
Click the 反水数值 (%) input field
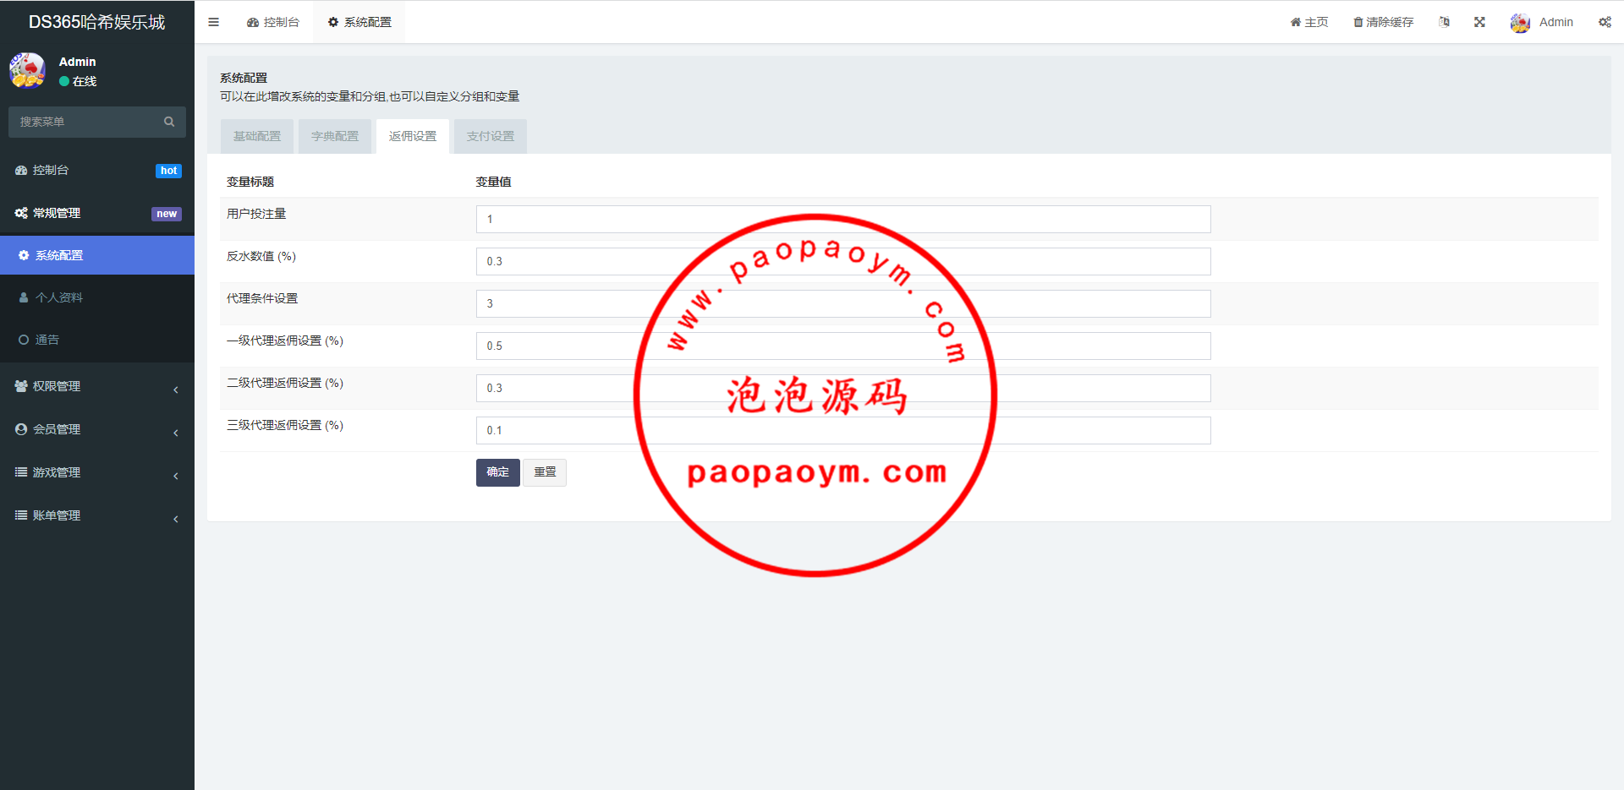[x=843, y=261]
